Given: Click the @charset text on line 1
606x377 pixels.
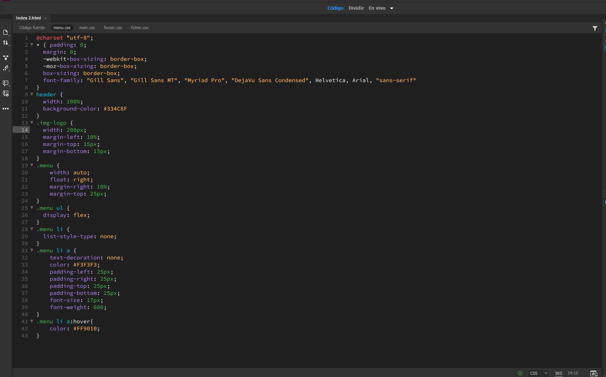Looking at the screenshot, I should tap(50, 38).
